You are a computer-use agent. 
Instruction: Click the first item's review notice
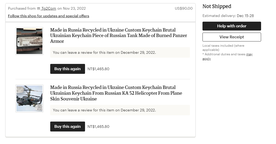coord(120,52)
